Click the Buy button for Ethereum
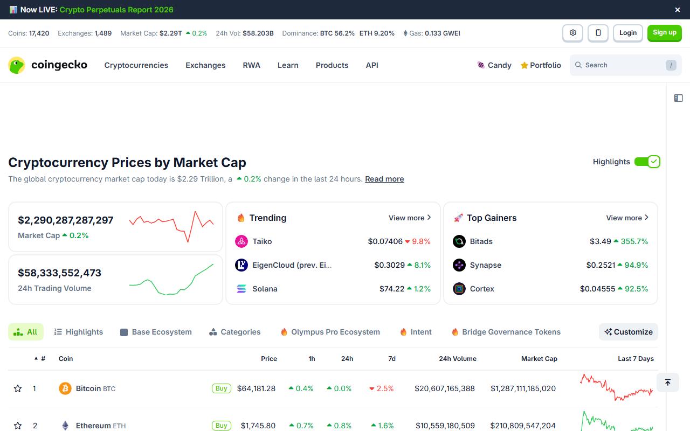This screenshot has width=690, height=431. click(x=222, y=426)
